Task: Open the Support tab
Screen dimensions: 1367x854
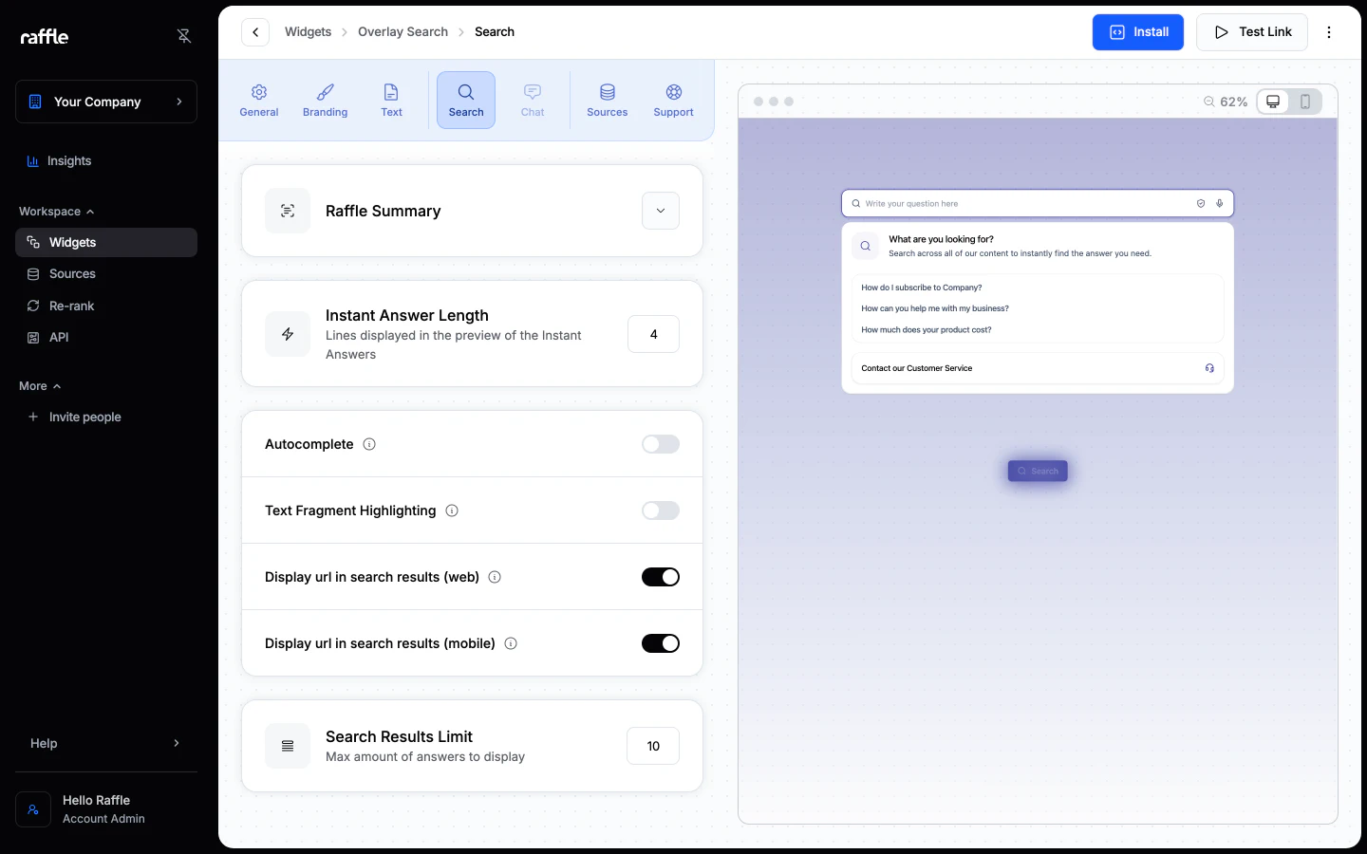Action: point(674,100)
